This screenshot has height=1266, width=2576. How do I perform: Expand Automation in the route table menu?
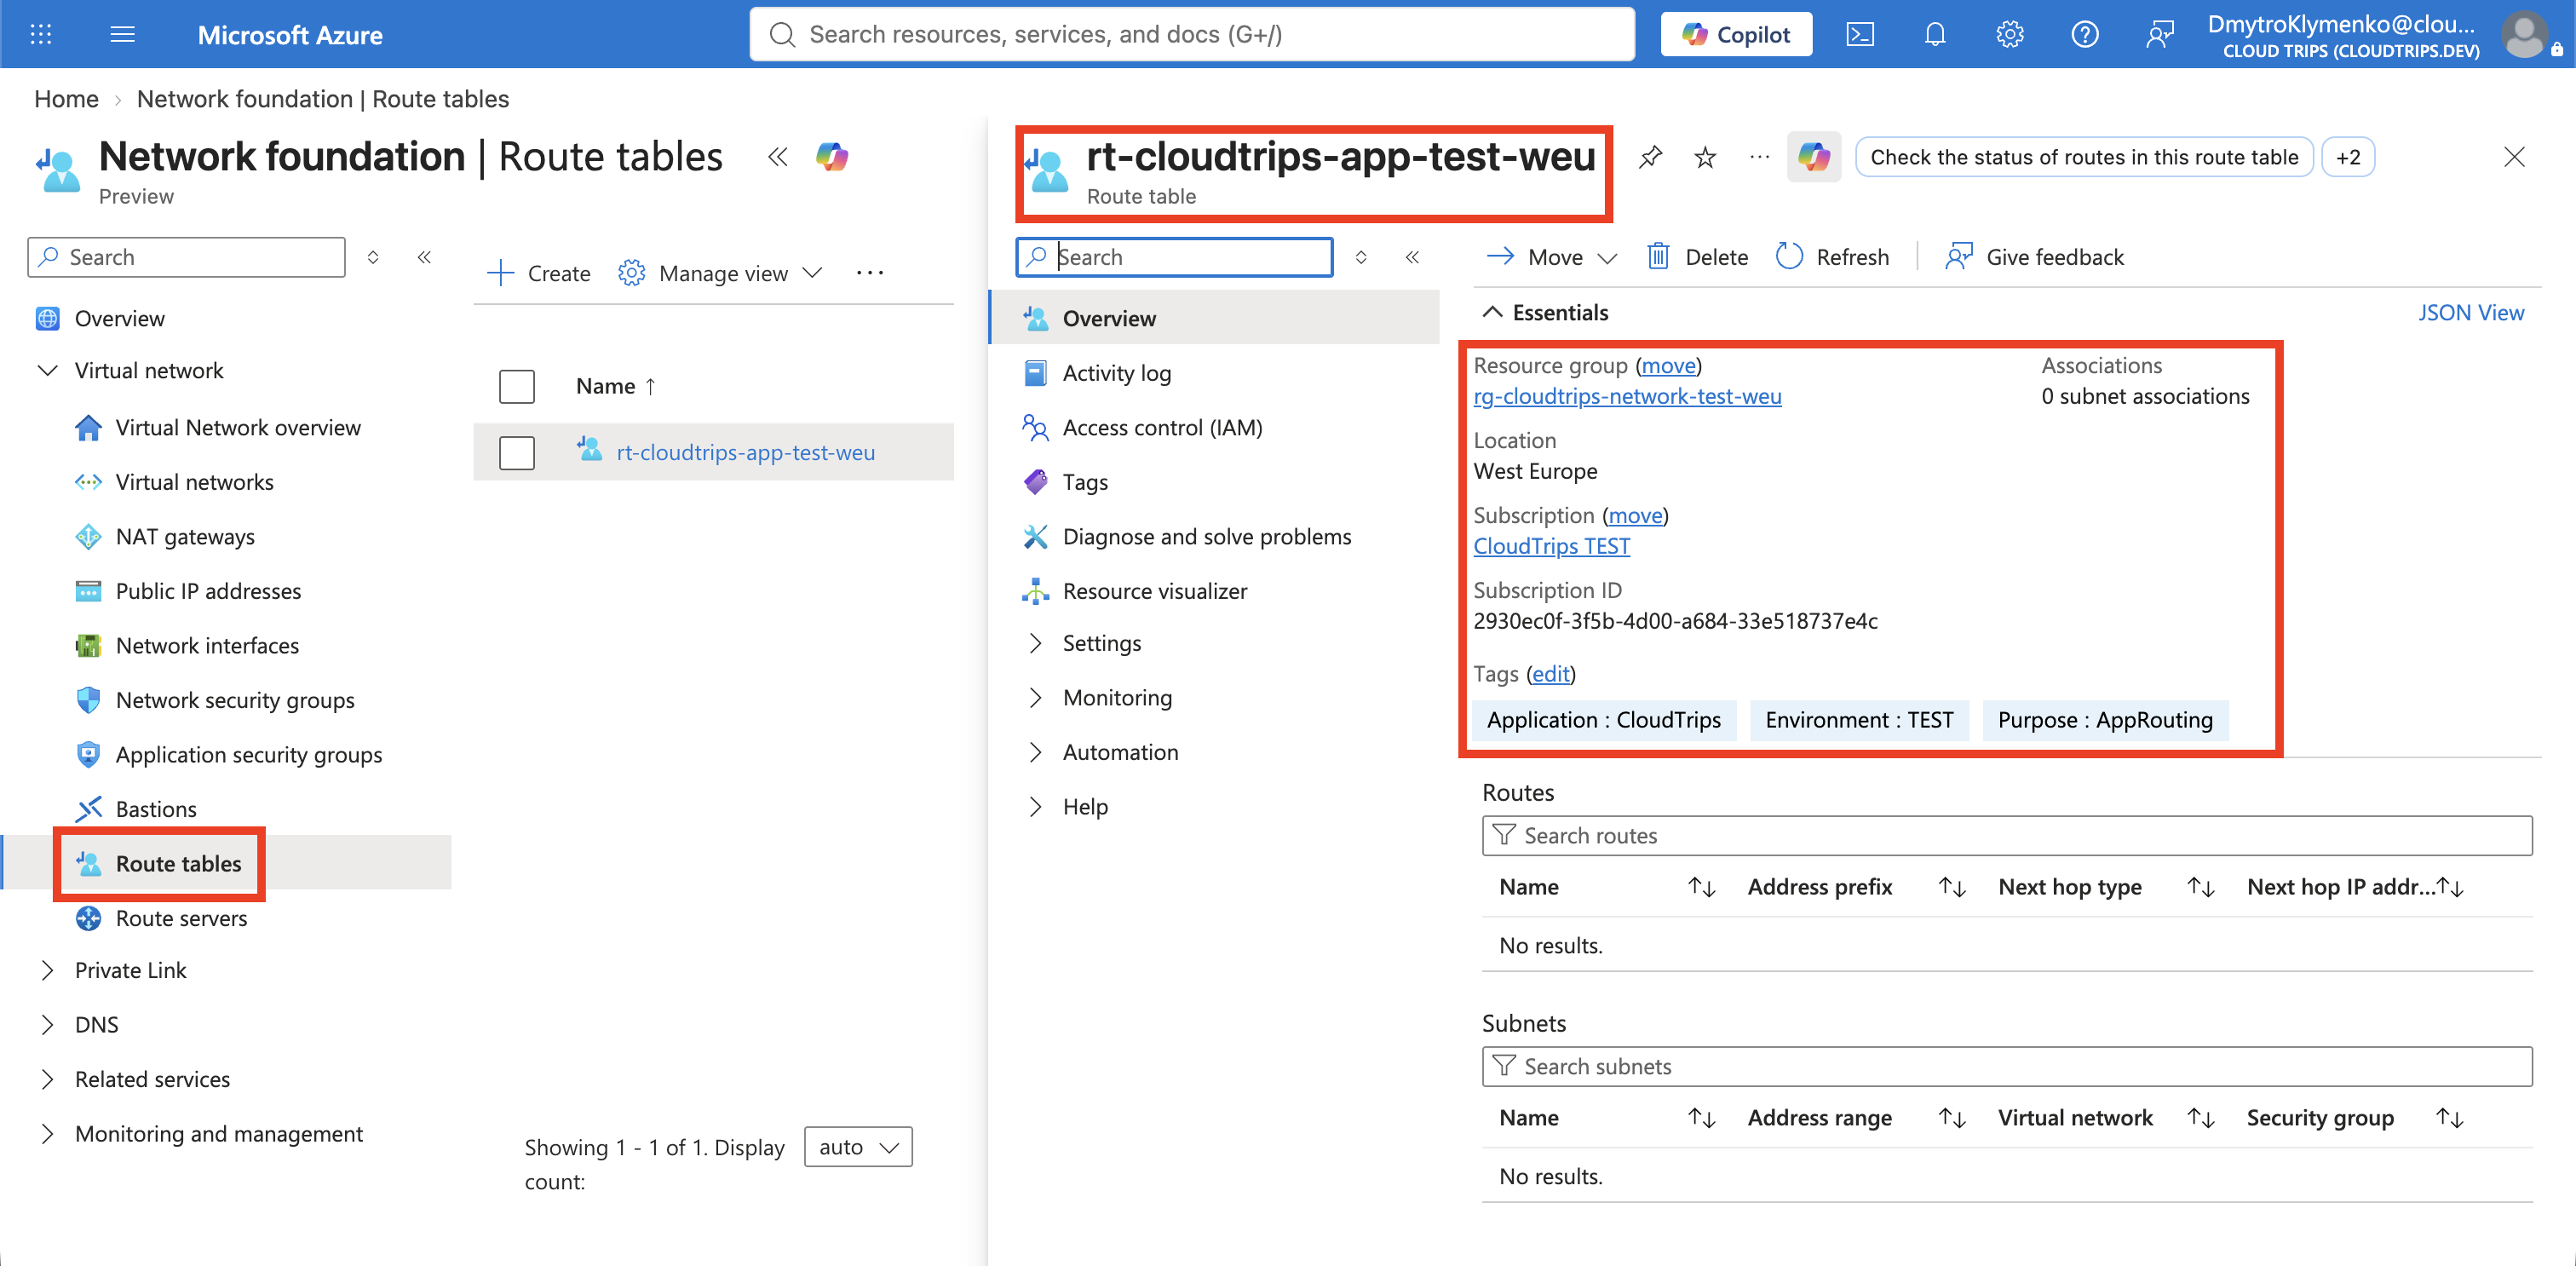click(1035, 752)
